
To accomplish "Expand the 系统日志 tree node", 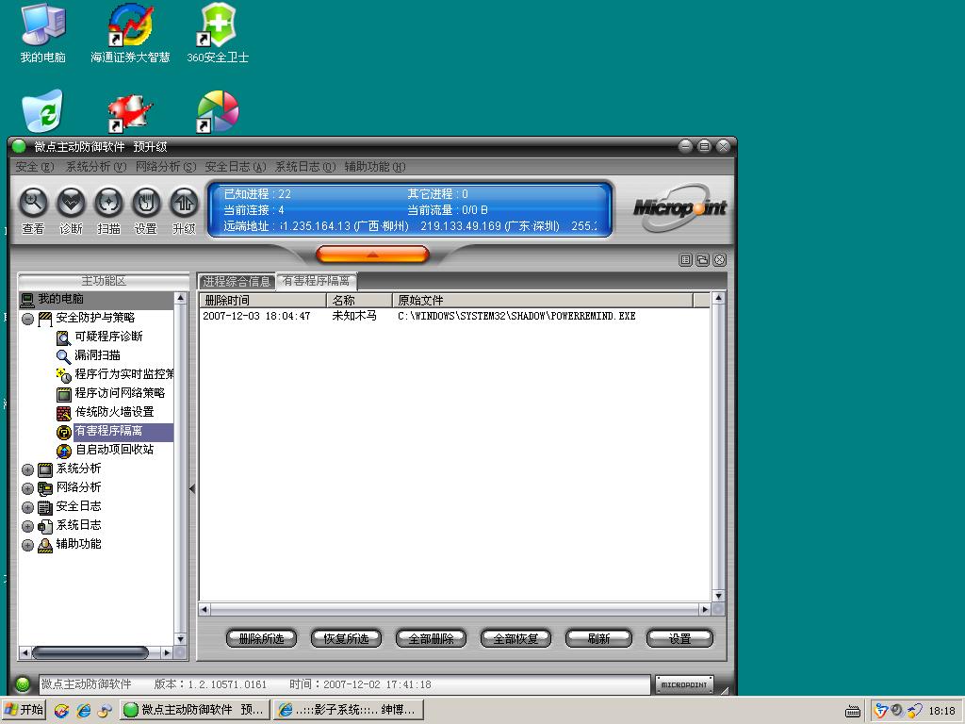I will click(x=27, y=527).
